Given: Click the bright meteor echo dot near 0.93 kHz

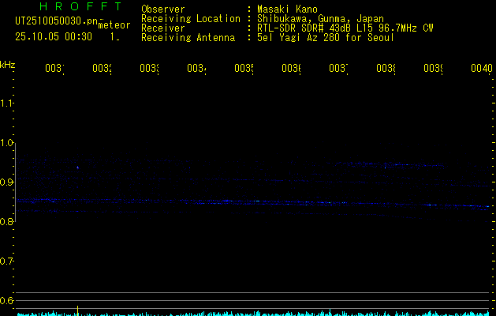Looking at the screenshot, I should coord(77,167).
